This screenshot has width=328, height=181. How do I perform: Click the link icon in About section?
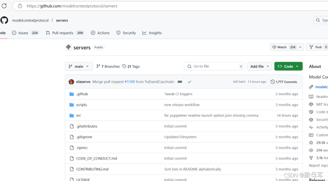(x=311, y=87)
